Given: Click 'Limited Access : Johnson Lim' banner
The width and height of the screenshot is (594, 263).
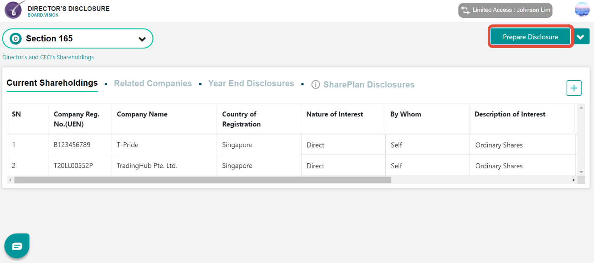Looking at the screenshot, I should (505, 10).
